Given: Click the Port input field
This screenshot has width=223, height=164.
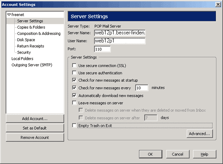Looking at the screenshot, I should (x=103, y=49).
